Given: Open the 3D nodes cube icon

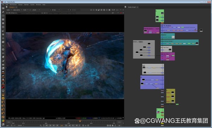Looking at the screenshot, I should click(x=3, y=42).
